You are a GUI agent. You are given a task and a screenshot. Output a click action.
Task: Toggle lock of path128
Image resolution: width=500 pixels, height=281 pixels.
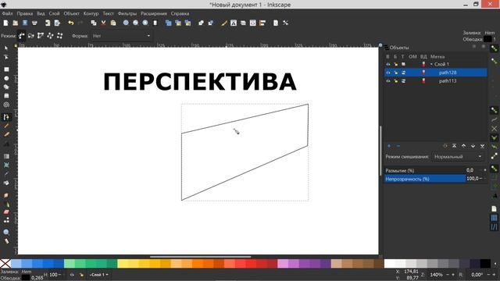[396, 73]
